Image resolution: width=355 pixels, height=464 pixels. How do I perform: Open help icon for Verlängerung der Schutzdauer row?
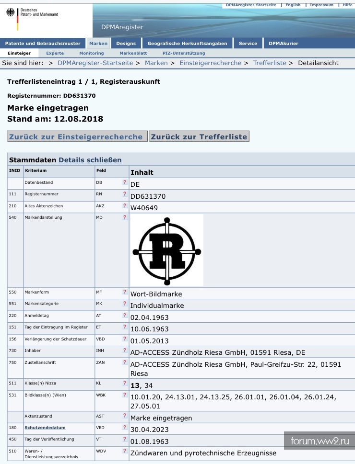(125, 339)
